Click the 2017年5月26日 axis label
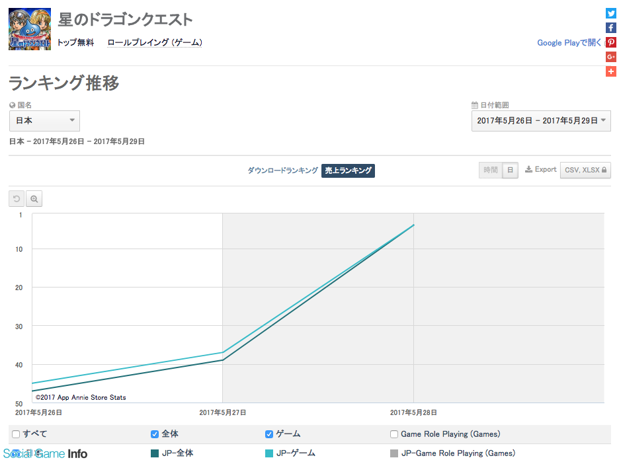The image size is (619, 462). 38,412
